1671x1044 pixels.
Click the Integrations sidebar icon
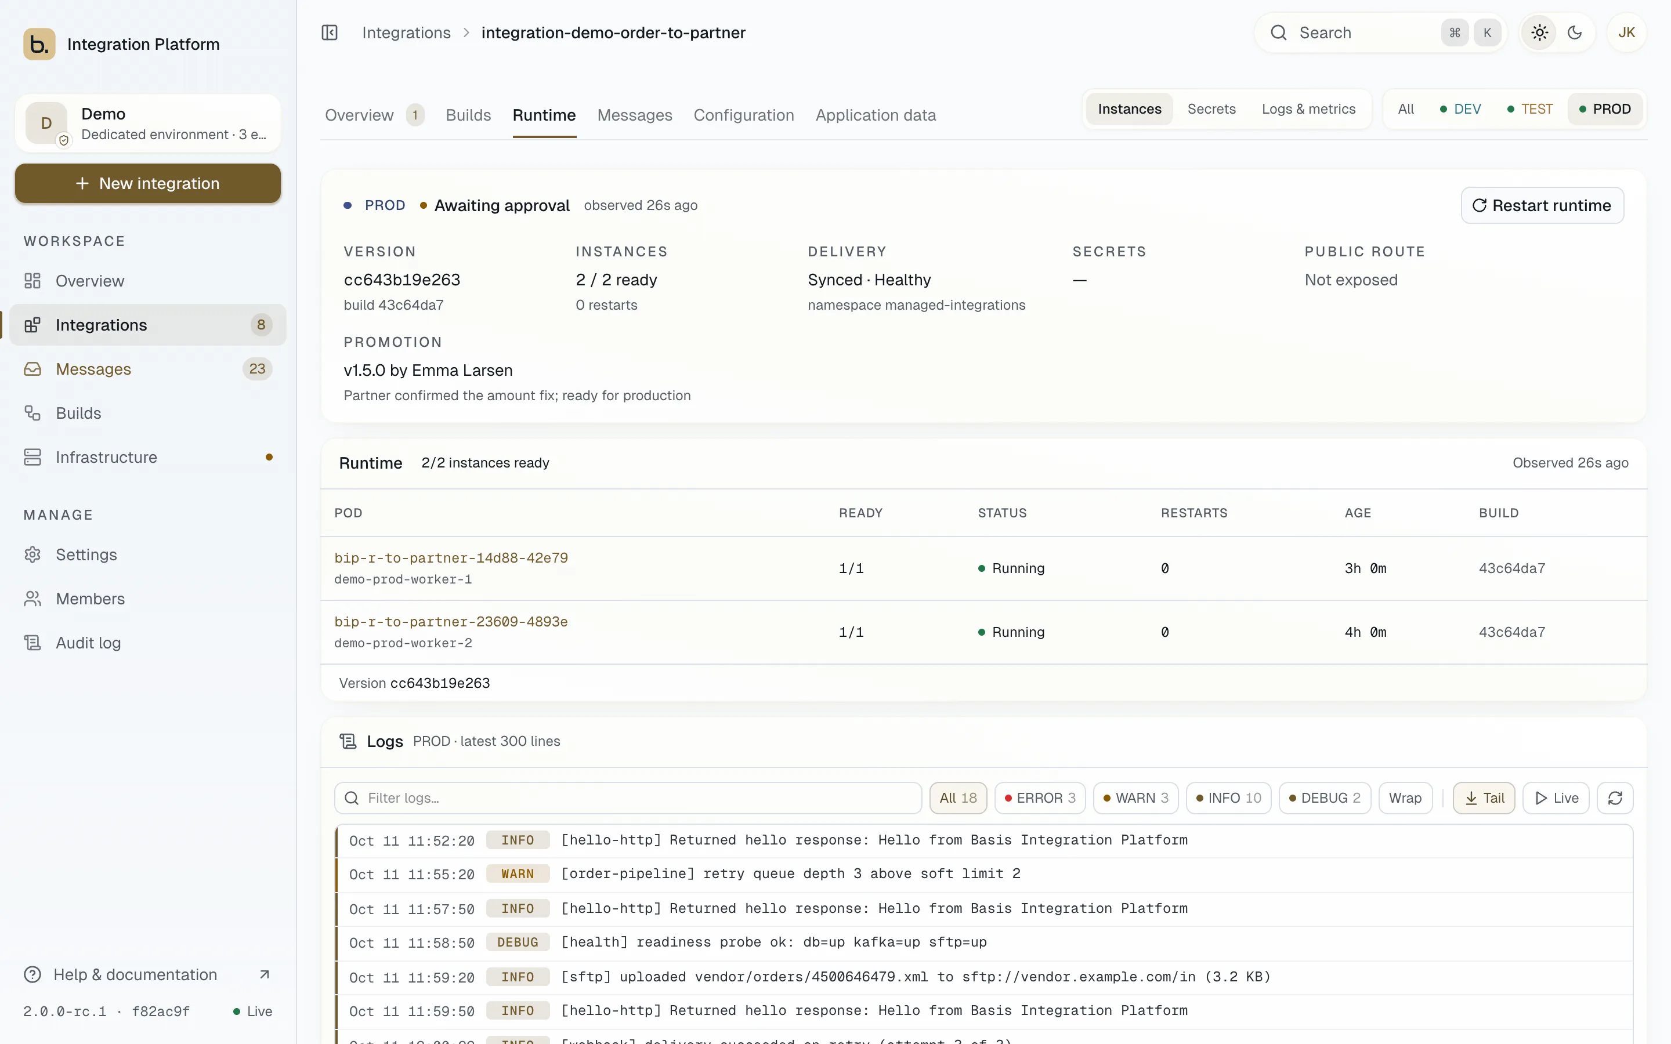32,325
